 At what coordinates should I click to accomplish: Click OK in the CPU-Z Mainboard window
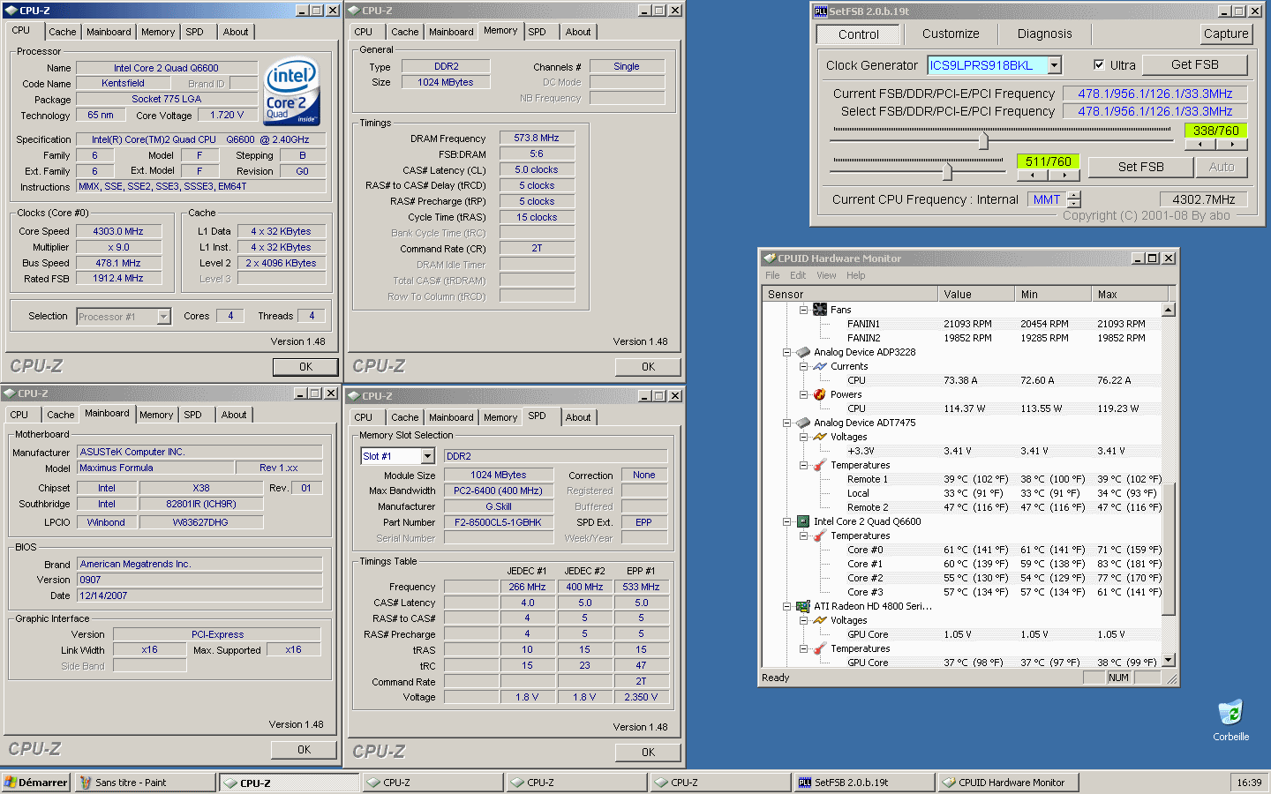[x=304, y=750]
